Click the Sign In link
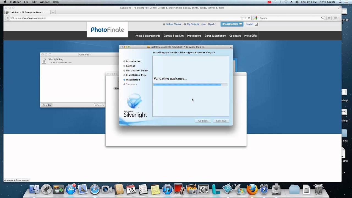This screenshot has width=352, height=198. (211, 24)
